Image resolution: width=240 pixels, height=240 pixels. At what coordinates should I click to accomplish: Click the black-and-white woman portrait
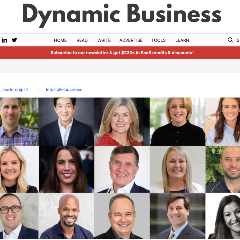(x=223, y=216)
